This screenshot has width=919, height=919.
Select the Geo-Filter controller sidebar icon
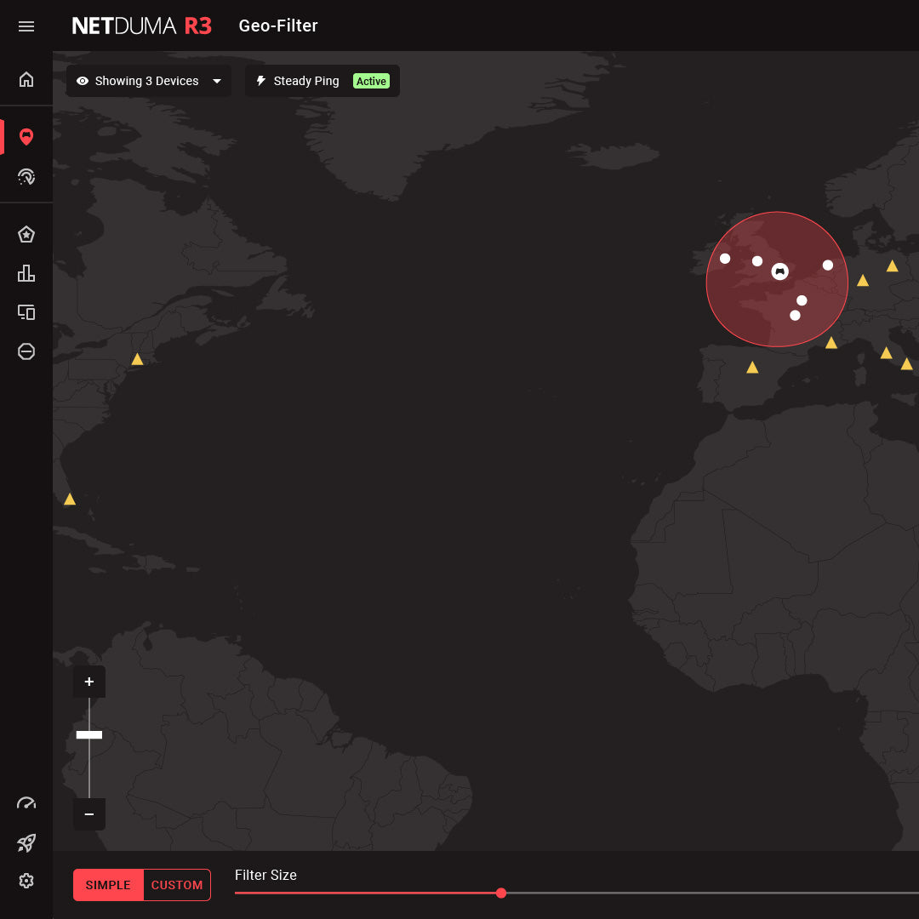click(26, 137)
